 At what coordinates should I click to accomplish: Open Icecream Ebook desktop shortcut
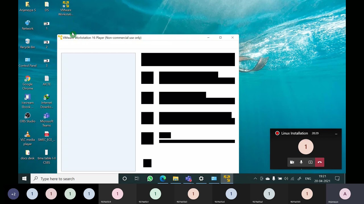(28, 101)
